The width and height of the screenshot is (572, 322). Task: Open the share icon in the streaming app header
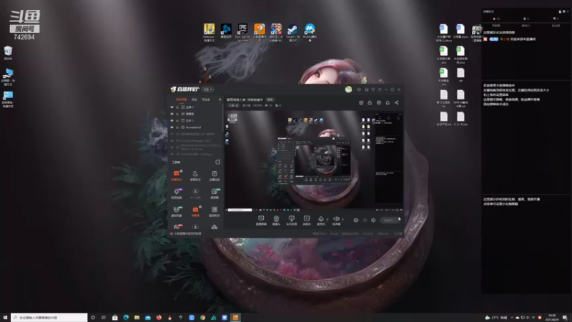[x=397, y=102]
